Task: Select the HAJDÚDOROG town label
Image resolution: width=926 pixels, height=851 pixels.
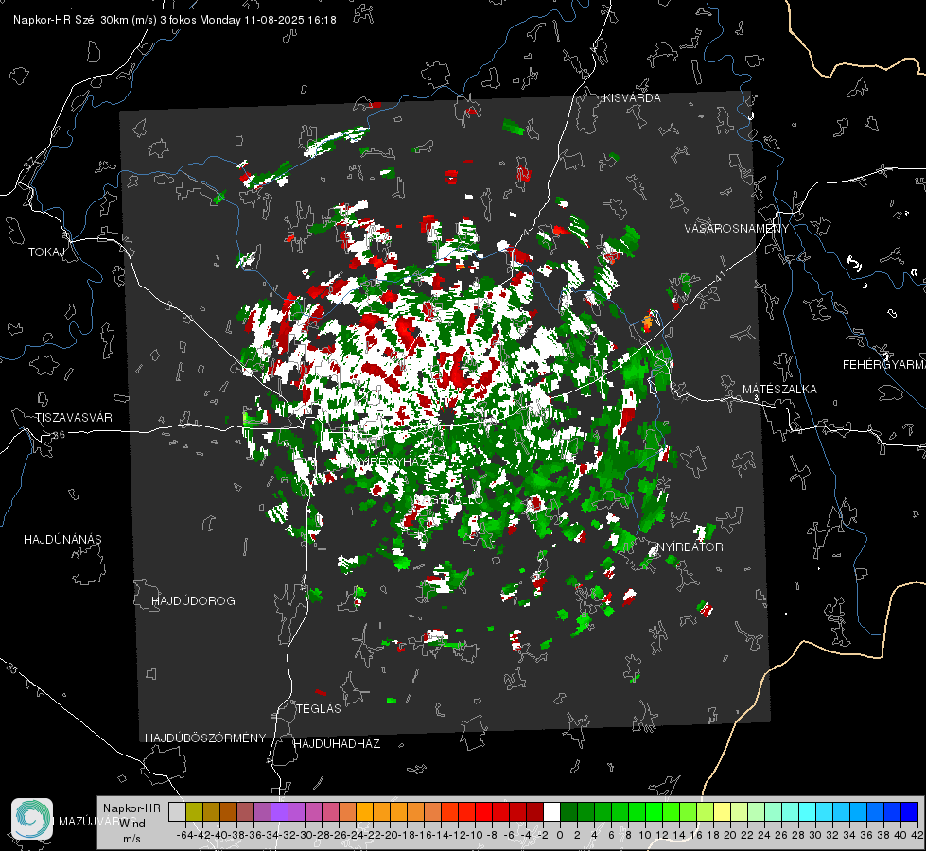Action: 193,600
